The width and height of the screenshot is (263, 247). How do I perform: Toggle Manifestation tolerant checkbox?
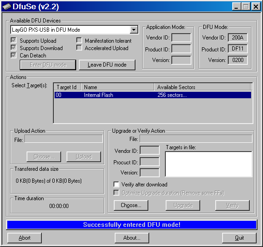coord(79,40)
